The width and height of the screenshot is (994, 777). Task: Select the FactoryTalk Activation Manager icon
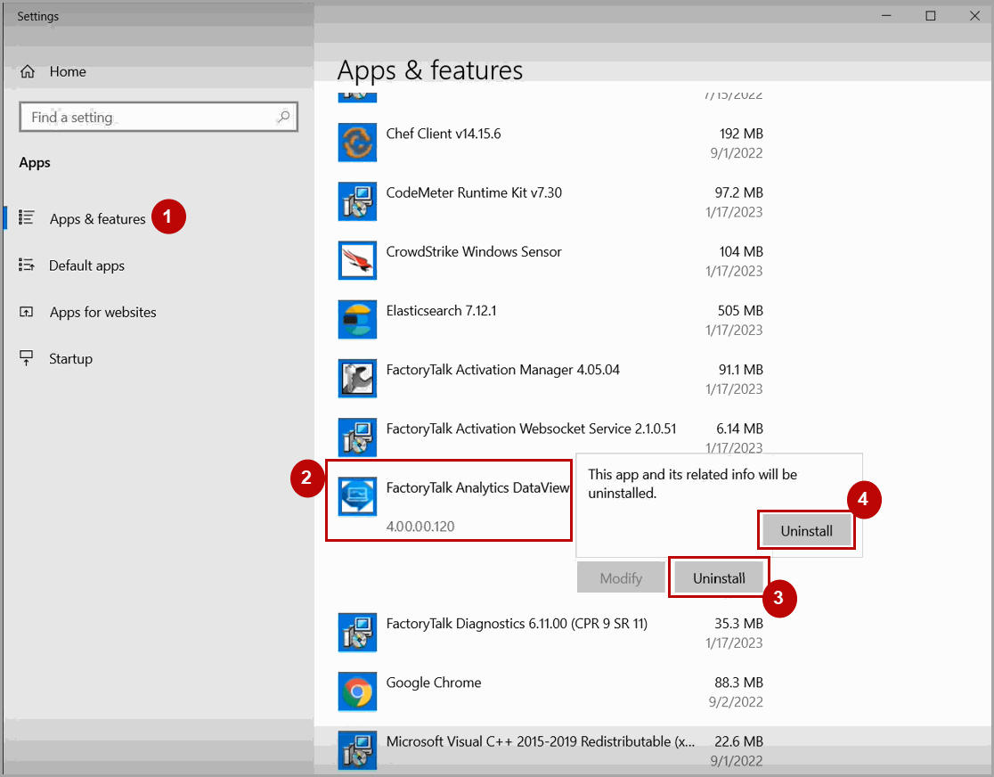(357, 379)
